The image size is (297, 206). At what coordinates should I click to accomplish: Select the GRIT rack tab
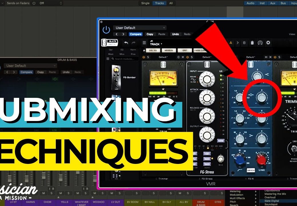point(185,51)
